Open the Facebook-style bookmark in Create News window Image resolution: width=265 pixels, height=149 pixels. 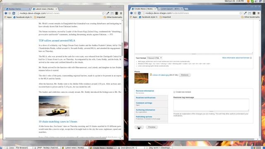[148, 17]
